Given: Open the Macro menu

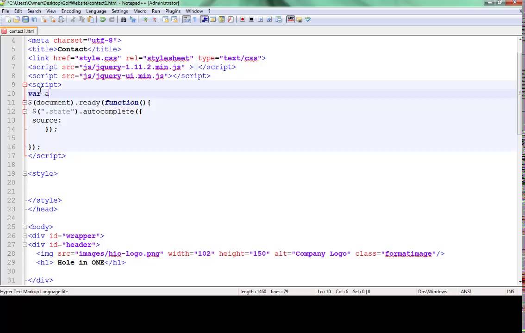Looking at the screenshot, I should (x=140, y=11).
